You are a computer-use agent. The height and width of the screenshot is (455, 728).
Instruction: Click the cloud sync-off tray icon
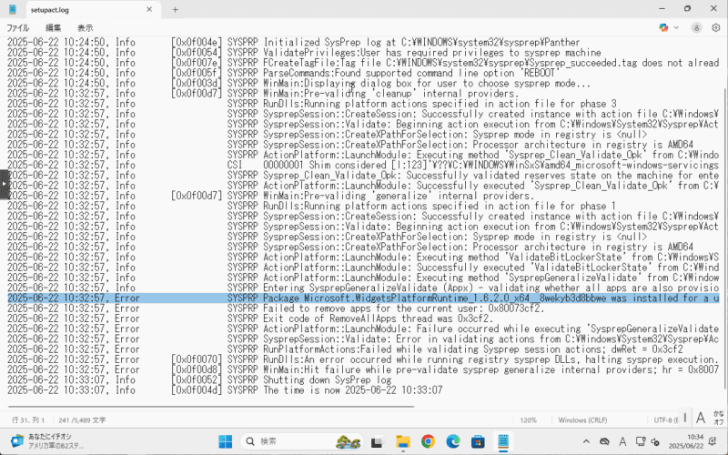[604, 441]
